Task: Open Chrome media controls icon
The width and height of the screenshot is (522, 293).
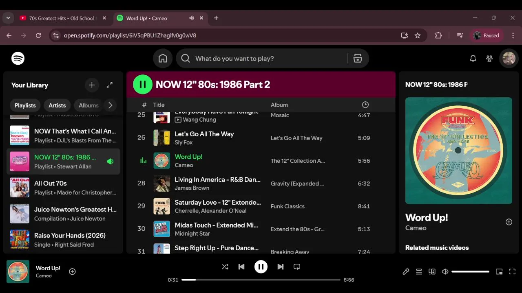Action: (x=460, y=35)
